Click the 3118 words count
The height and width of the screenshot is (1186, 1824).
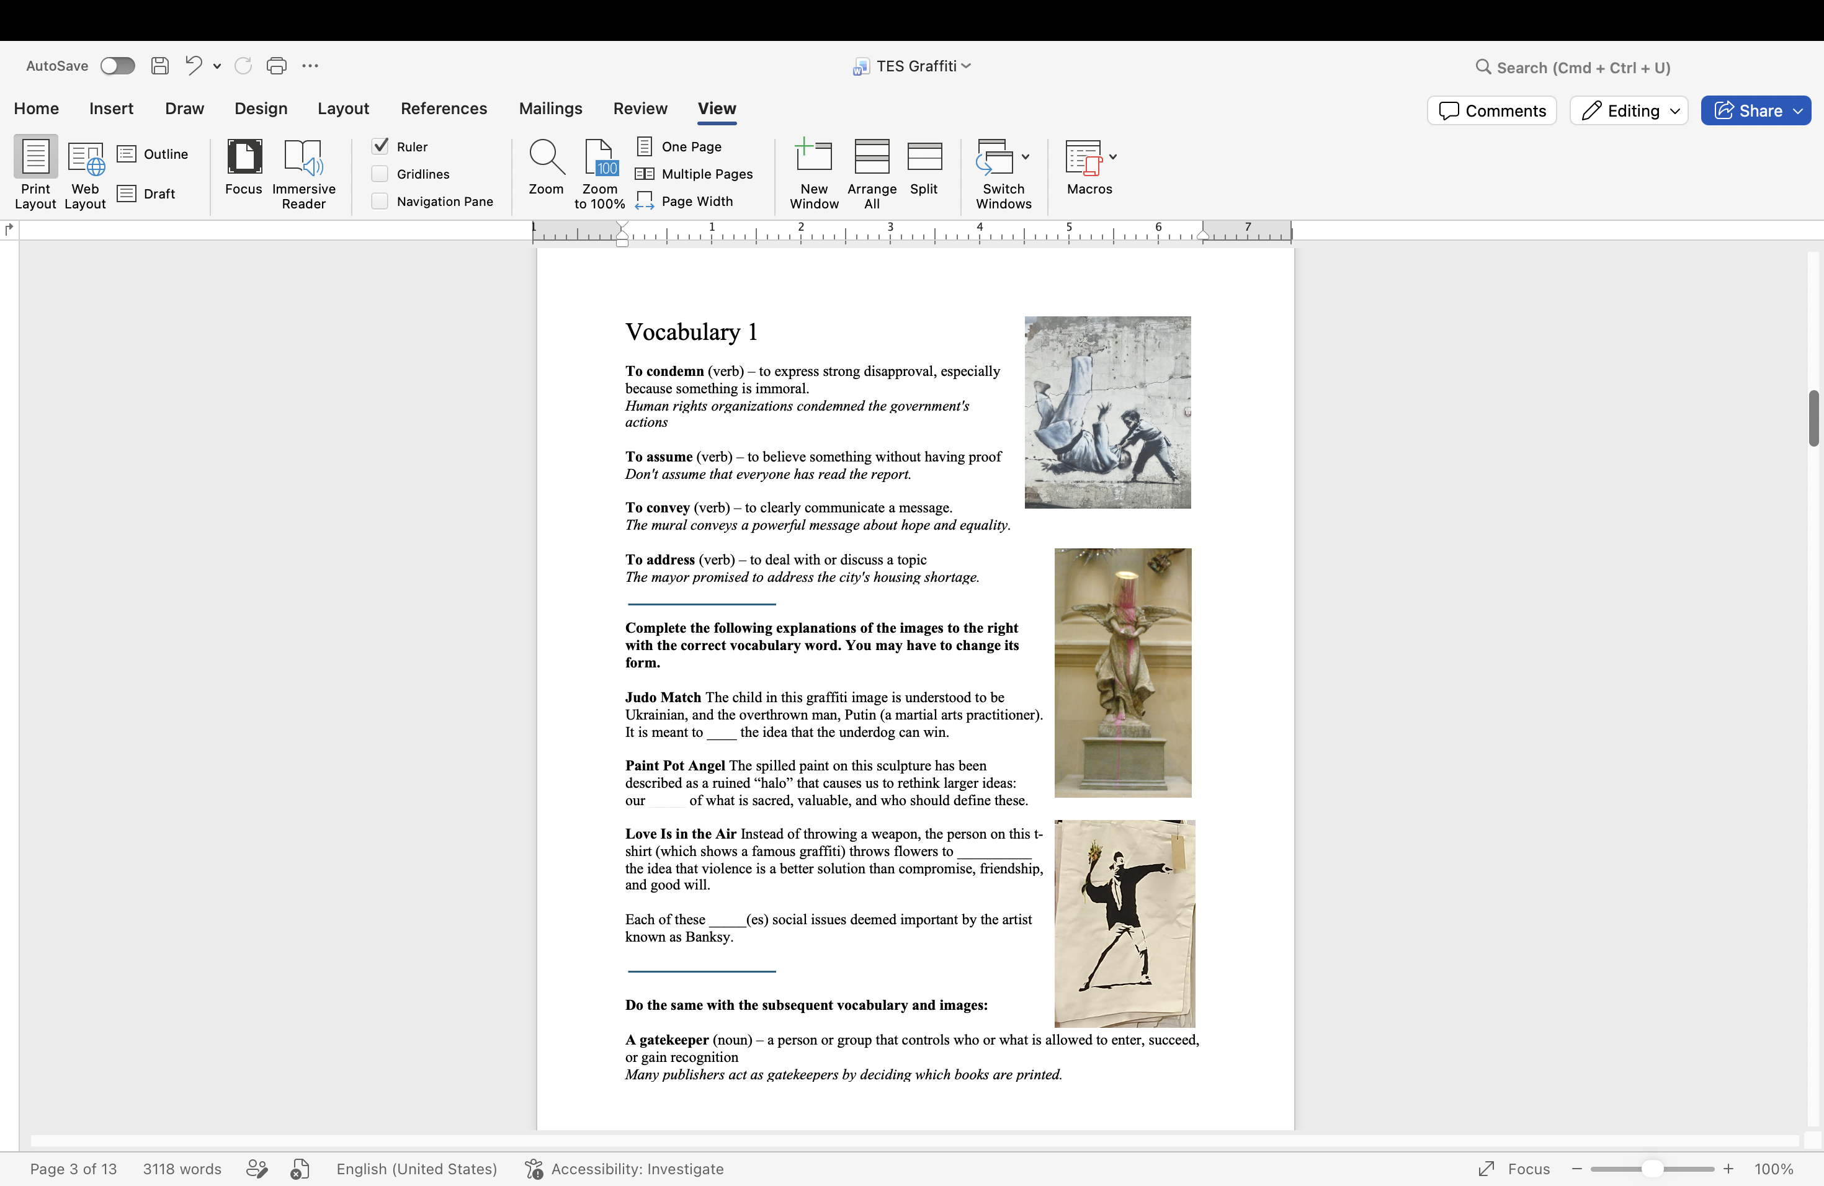[x=182, y=1169]
